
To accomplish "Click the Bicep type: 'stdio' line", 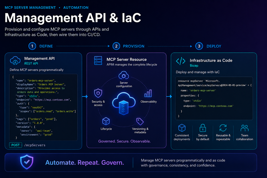I will coord(193,101).
